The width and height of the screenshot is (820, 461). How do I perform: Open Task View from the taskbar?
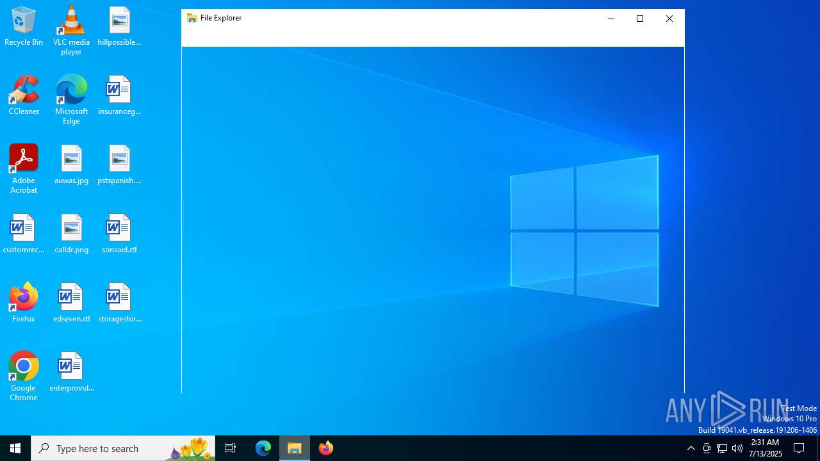pyautogui.click(x=231, y=448)
